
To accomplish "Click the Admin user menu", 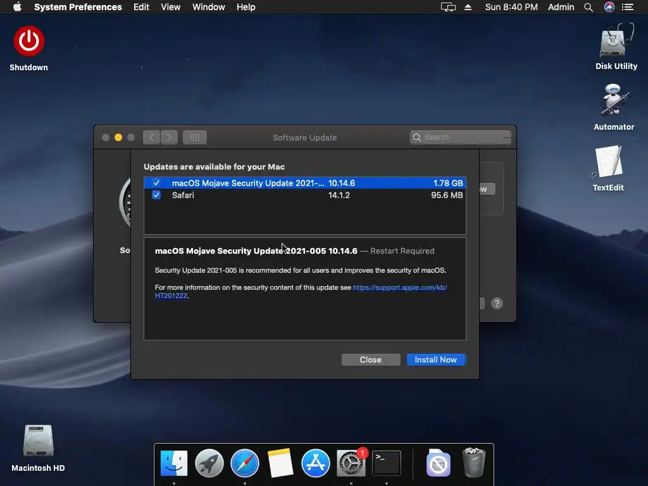I will (561, 7).
